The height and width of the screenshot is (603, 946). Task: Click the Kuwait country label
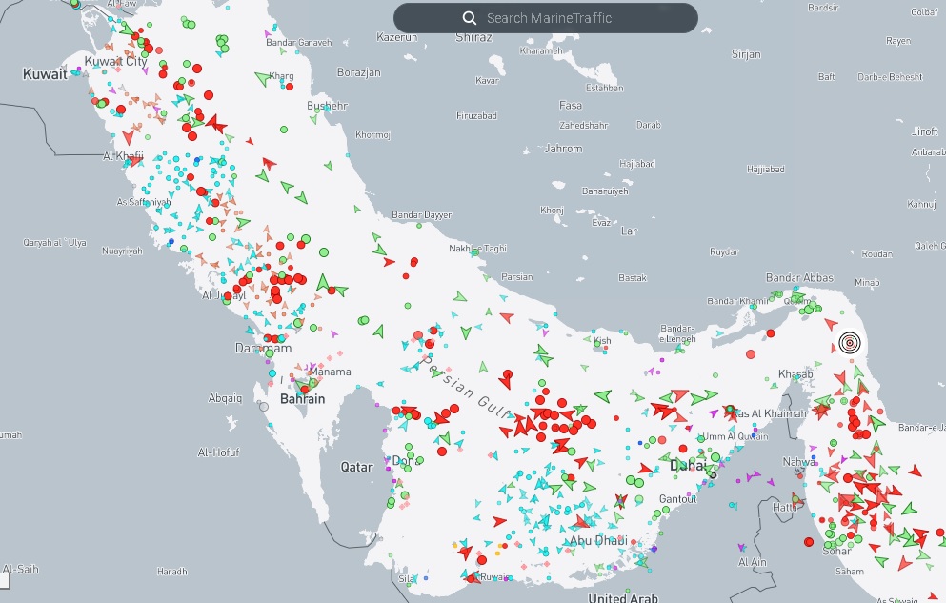coord(45,74)
